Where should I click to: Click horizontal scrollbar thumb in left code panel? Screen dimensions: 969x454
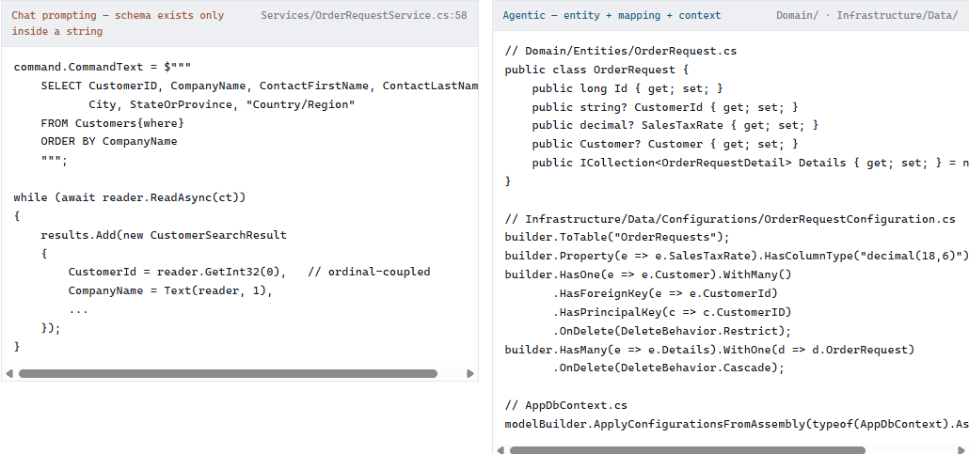(228, 374)
